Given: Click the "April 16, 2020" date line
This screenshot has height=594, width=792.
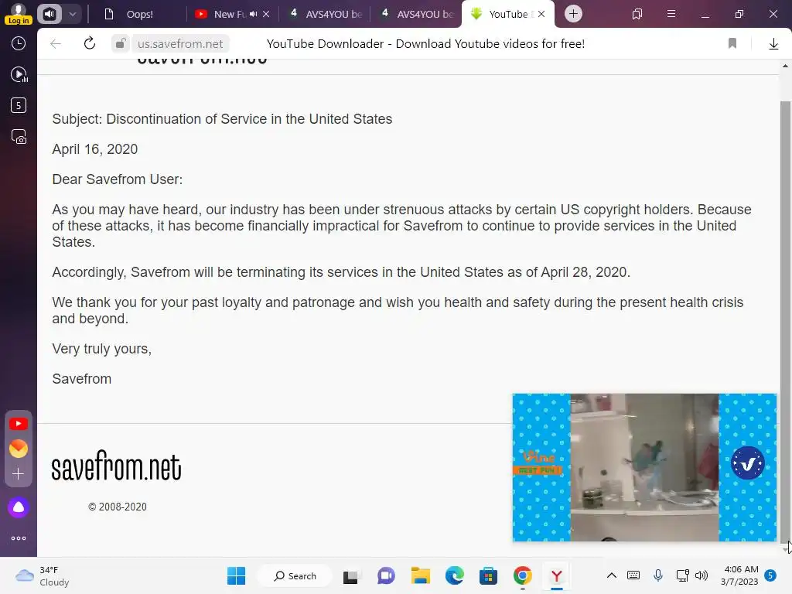Looking at the screenshot, I should [x=95, y=149].
